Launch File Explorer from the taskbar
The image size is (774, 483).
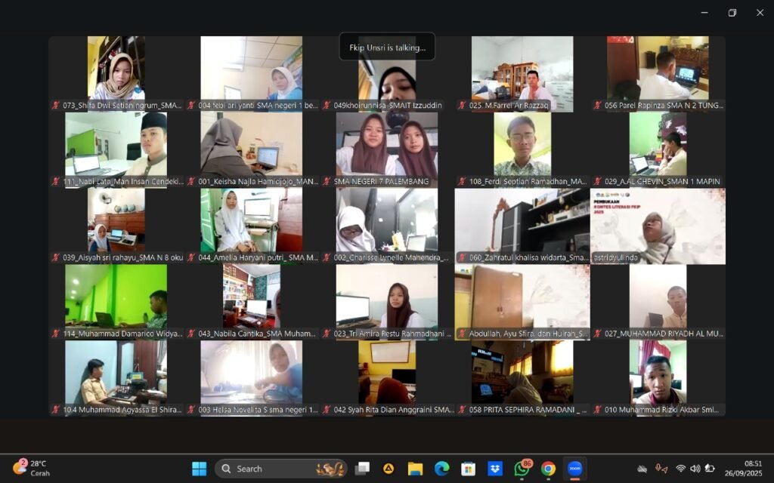415,469
